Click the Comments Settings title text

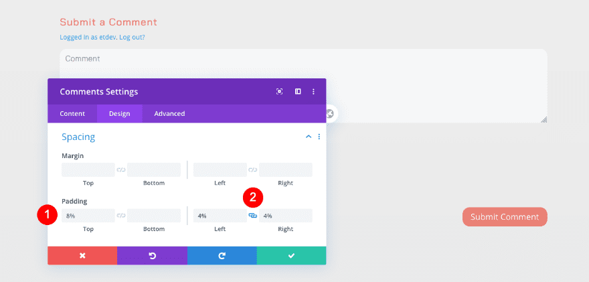pos(99,92)
